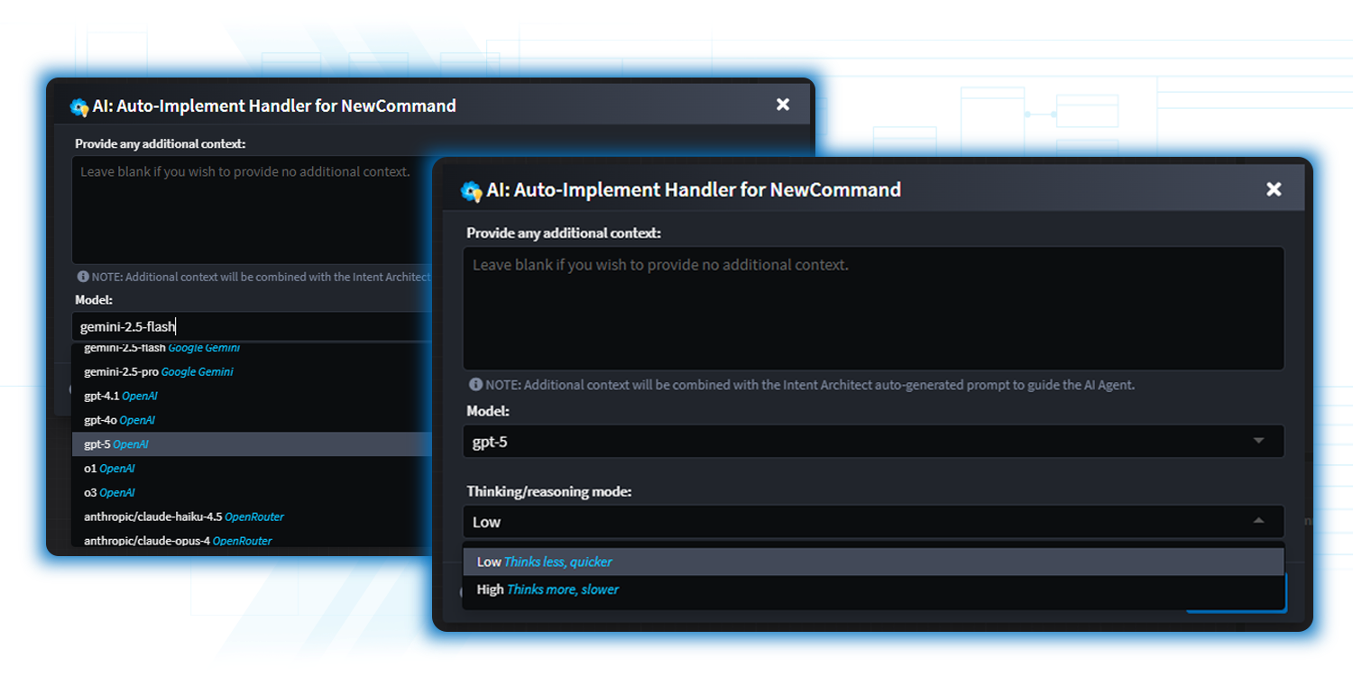The image size is (1353, 676).
Task: Click additional context textarea in back dialog
Action: tap(252, 210)
